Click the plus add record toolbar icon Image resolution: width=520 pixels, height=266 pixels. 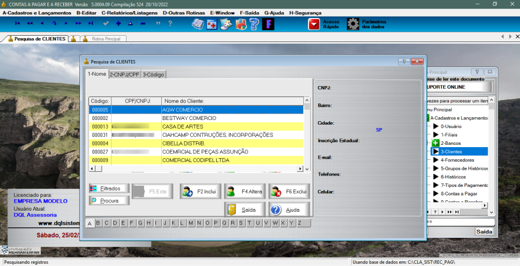click(x=118, y=24)
